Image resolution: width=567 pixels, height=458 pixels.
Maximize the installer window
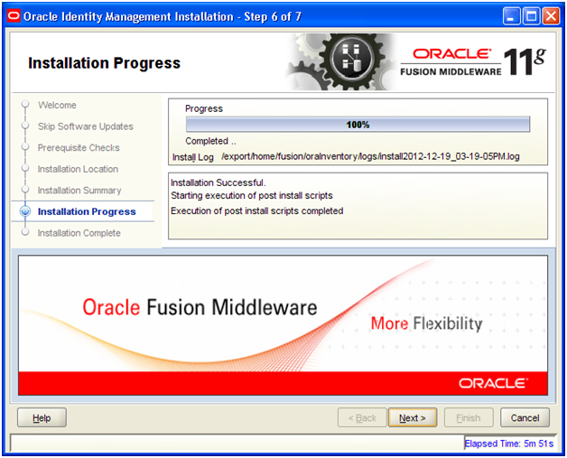coord(531,16)
